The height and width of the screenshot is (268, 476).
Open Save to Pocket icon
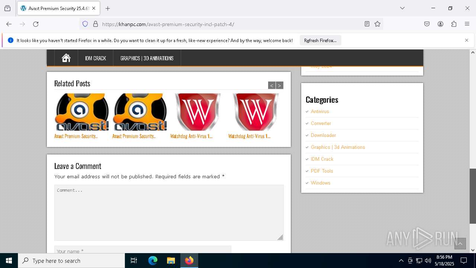[x=427, y=24]
